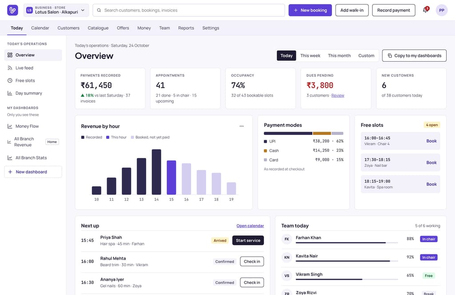455x295 pixels.
Task: Click the plus icon in New booking
Action: click(295, 10)
